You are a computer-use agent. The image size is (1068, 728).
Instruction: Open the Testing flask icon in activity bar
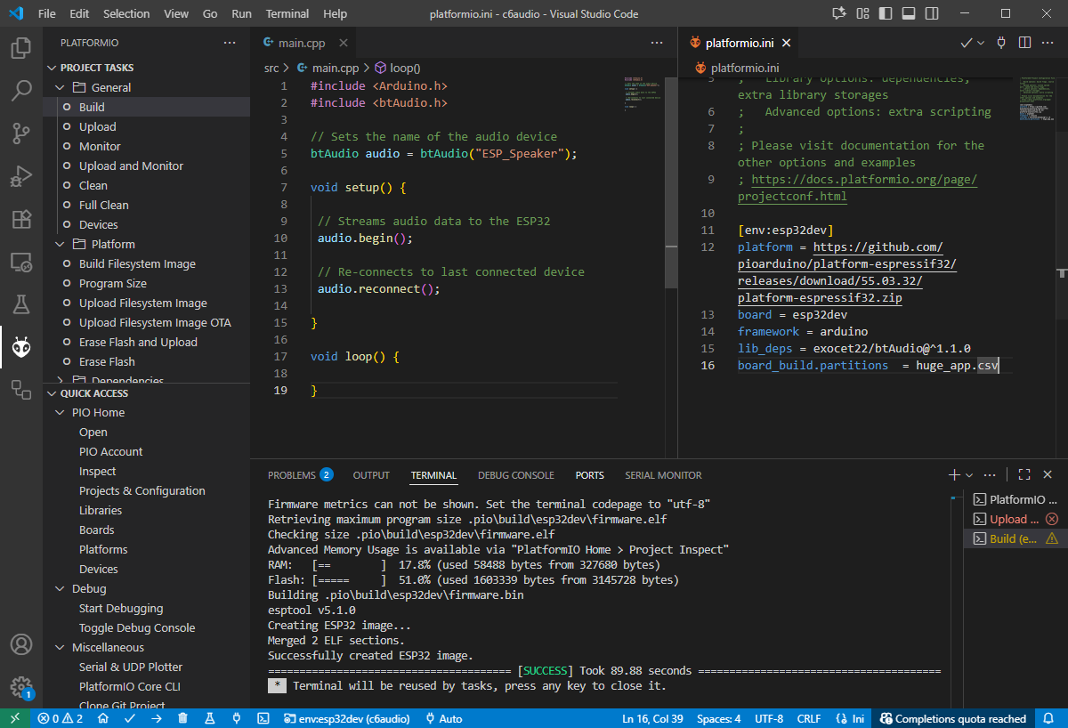21,304
